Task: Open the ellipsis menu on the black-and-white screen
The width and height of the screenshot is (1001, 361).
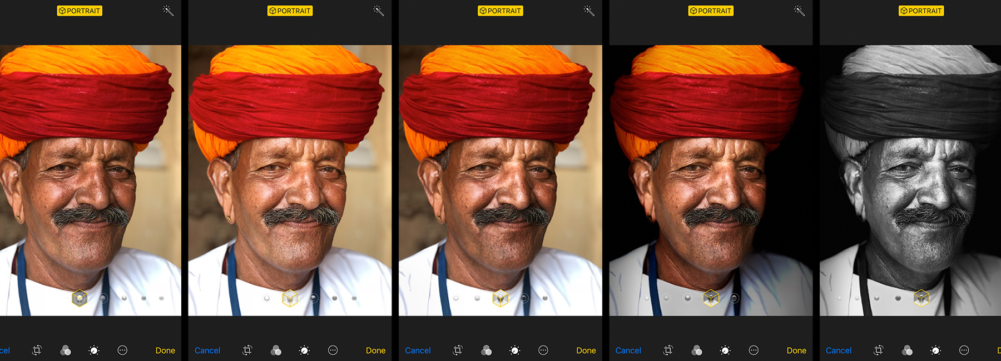Action: 964,350
